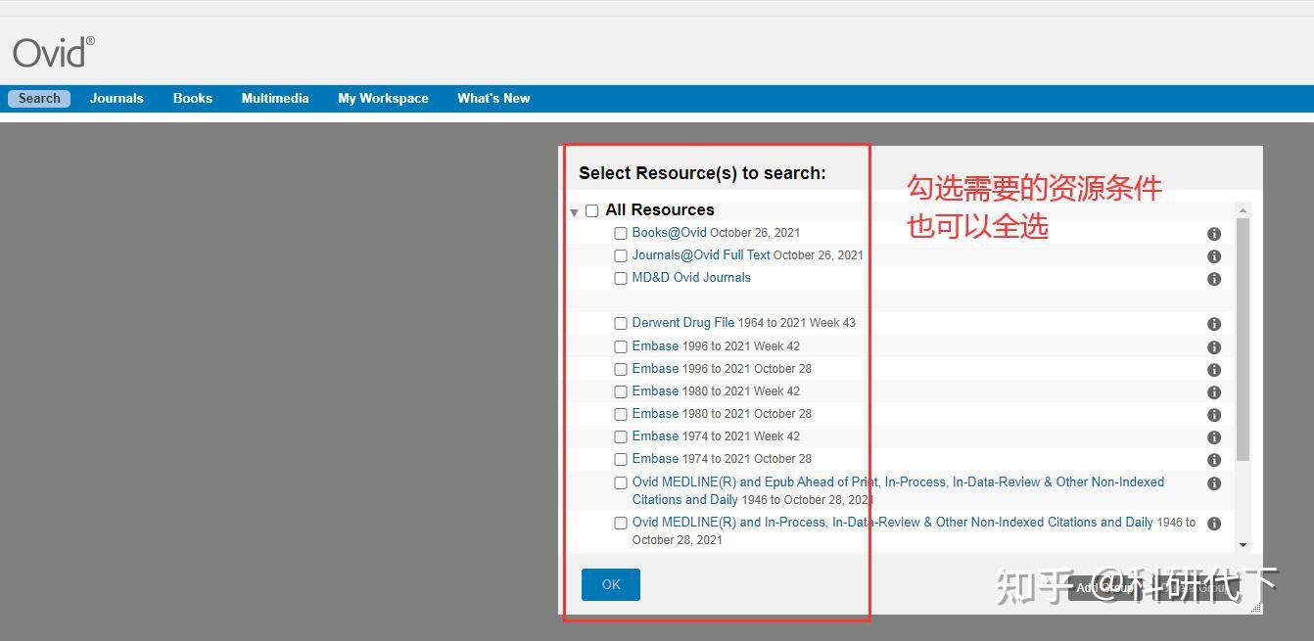Select the Books@Ovid checkbox
Image resolution: width=1314 pixels, height=641 pixels.
click(x=621, y=233)
